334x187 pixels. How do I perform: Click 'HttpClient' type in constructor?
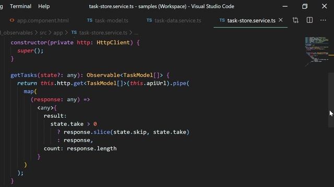[x=113, y=43]
